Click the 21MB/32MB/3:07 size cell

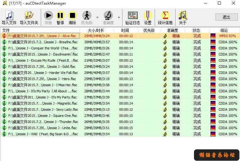pos(97,60)
